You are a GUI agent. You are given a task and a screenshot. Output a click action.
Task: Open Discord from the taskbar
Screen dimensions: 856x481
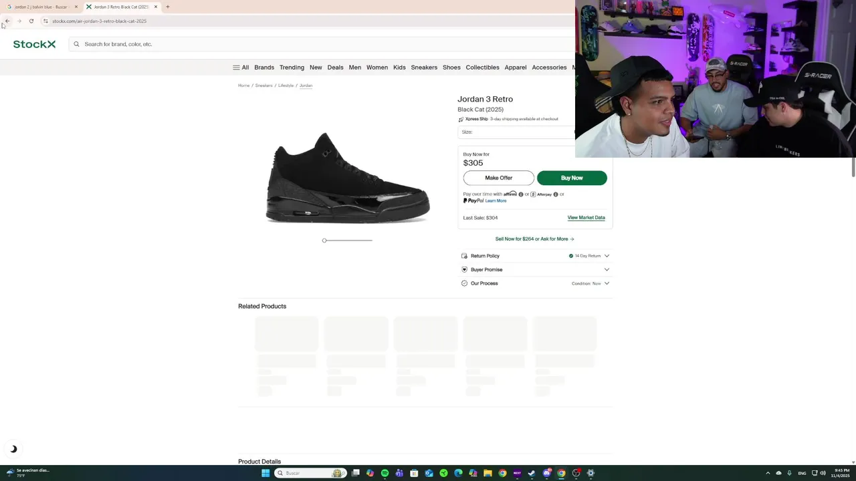coord(546,473)
